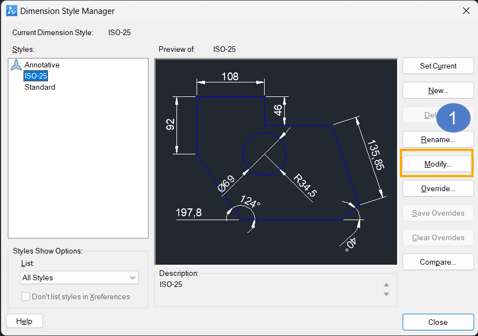
Task: Click the Set Current button
Action: (x=438, y=66)
